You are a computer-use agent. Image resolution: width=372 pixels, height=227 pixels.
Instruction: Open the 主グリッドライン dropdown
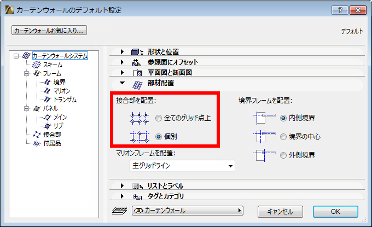click(182, 166)
